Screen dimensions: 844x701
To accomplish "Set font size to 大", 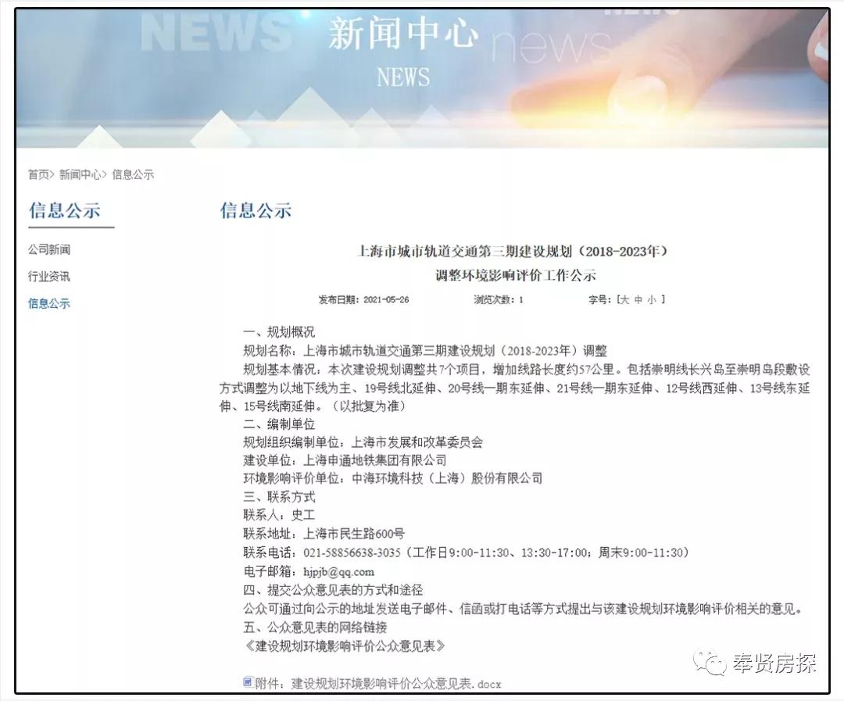I will tap(624, 299).
